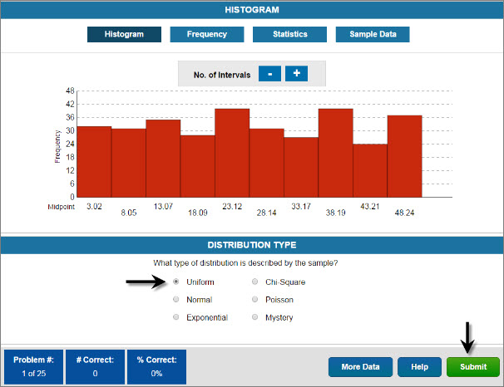The width and height of the screenshot is (504, 387).
Task: Choose the Poisson radio button
Action: [x=255, y=300]
